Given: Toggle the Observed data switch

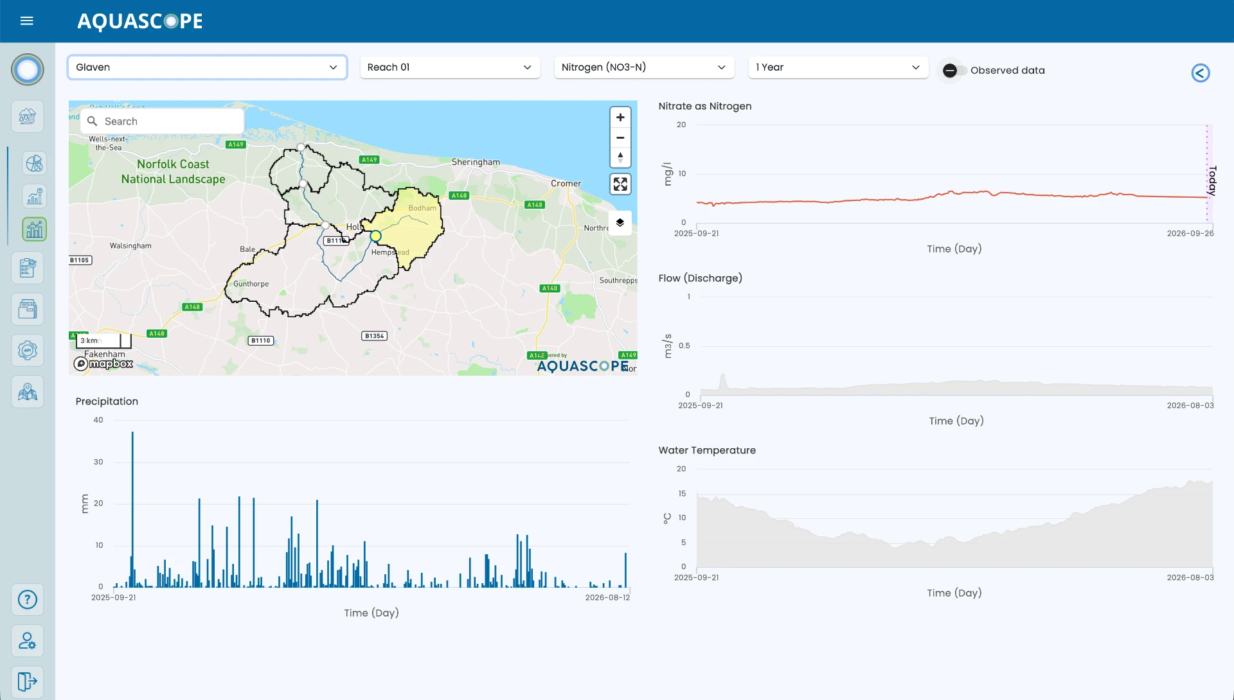Looking at the screenshot, I should point(954,71).
